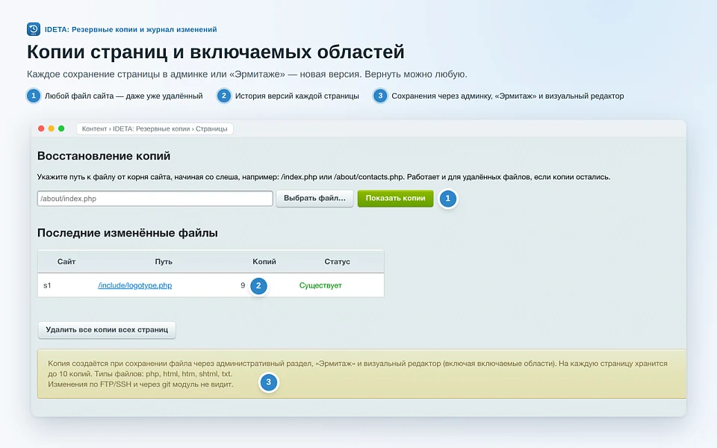Click the yellow minimize window dot

pos(52,128)
